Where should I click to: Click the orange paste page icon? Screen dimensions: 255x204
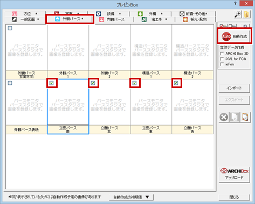click(245, 118)
